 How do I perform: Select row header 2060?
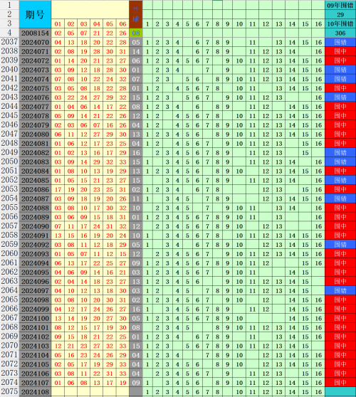(x=10, y=254)
